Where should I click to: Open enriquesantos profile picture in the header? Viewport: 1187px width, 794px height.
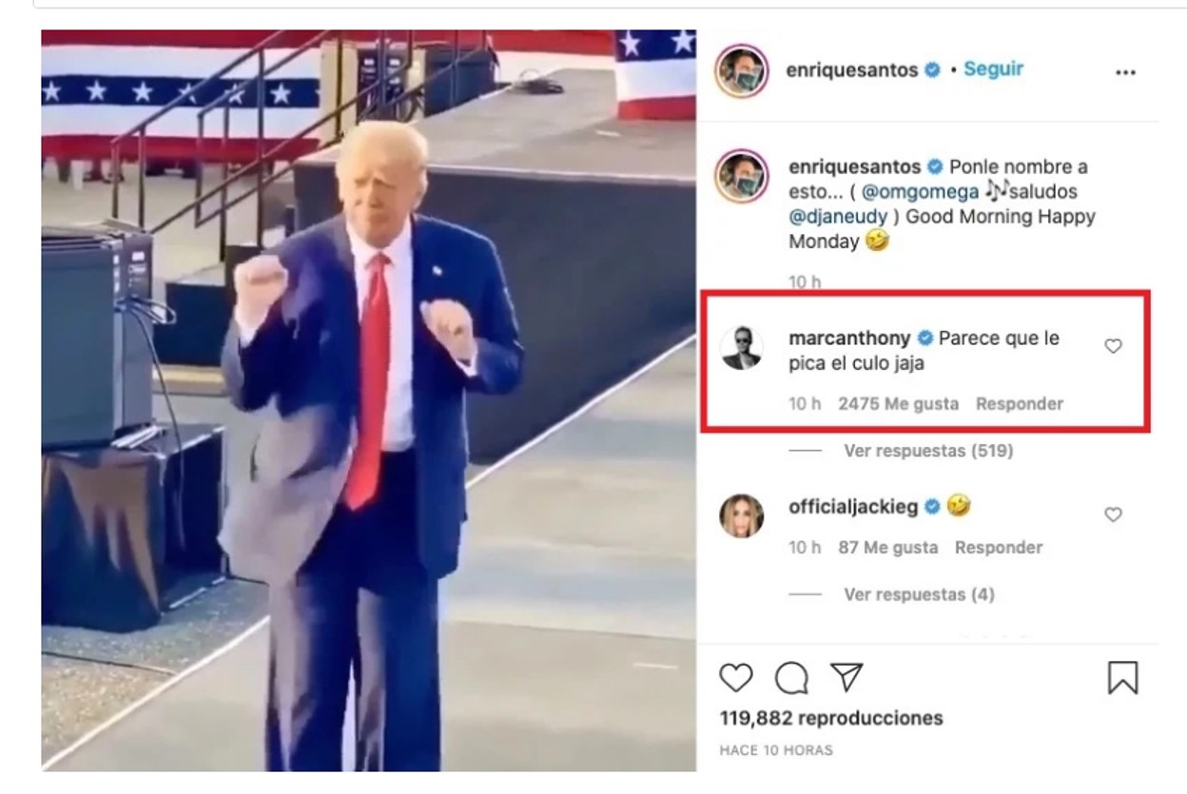(x=742, y=70)
